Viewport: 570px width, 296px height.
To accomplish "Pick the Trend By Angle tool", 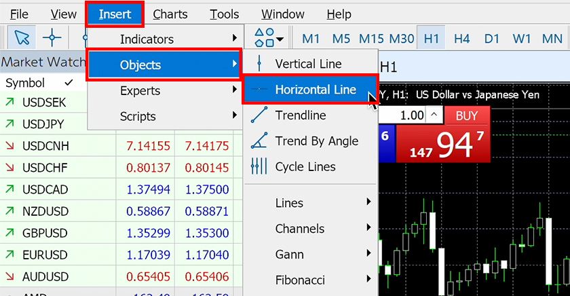I will point(316,141).
